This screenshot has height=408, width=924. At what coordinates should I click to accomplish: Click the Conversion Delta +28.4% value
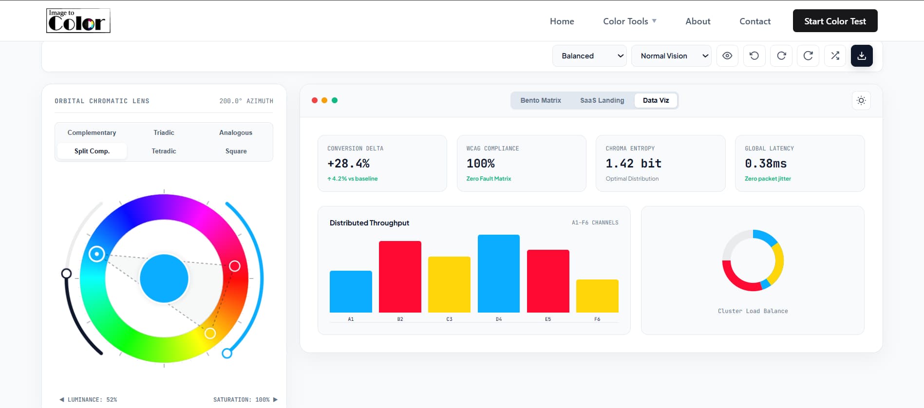pos(349,164)
